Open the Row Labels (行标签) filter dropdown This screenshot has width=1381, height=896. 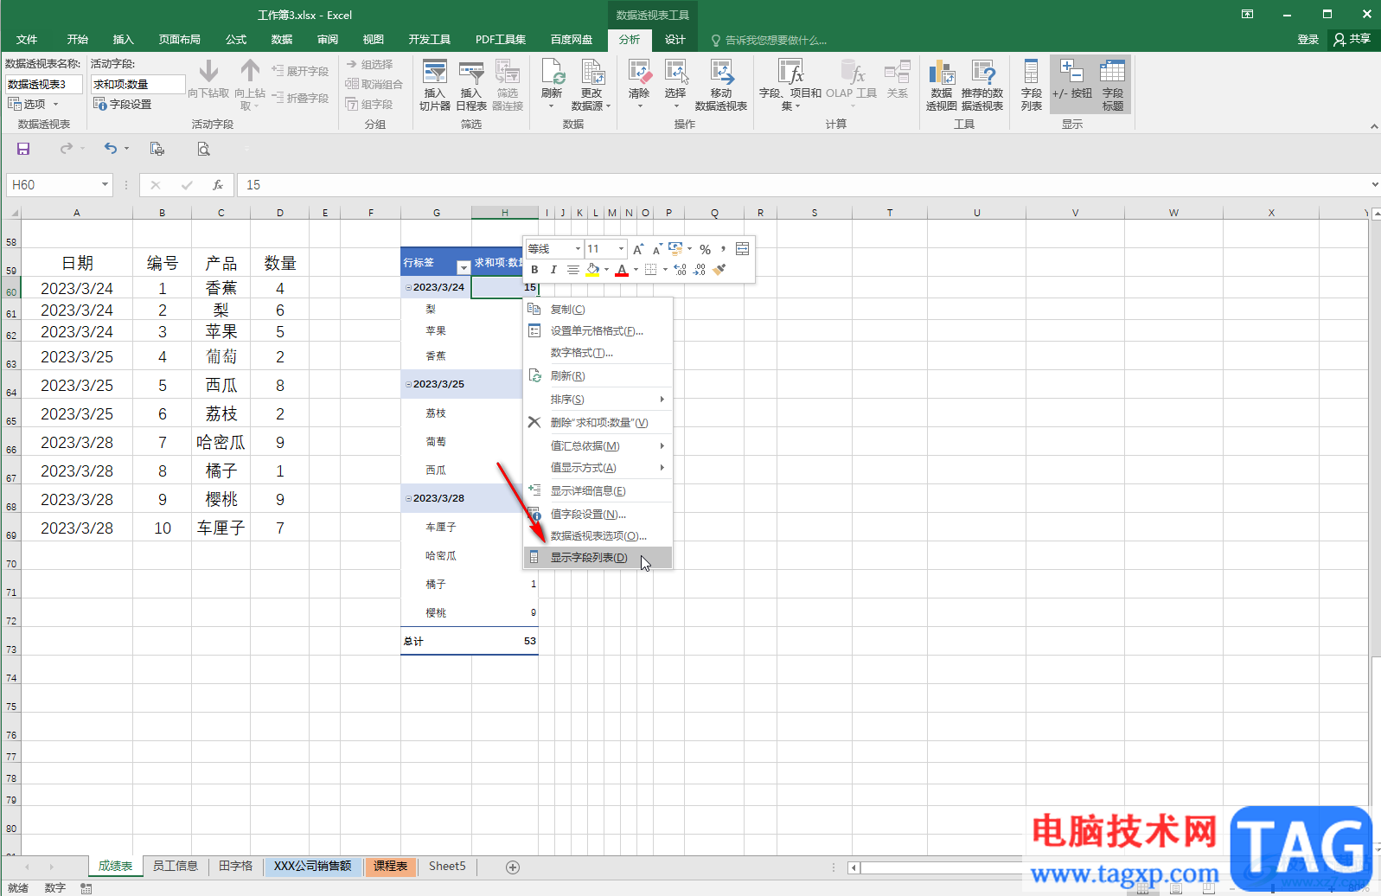464,267
